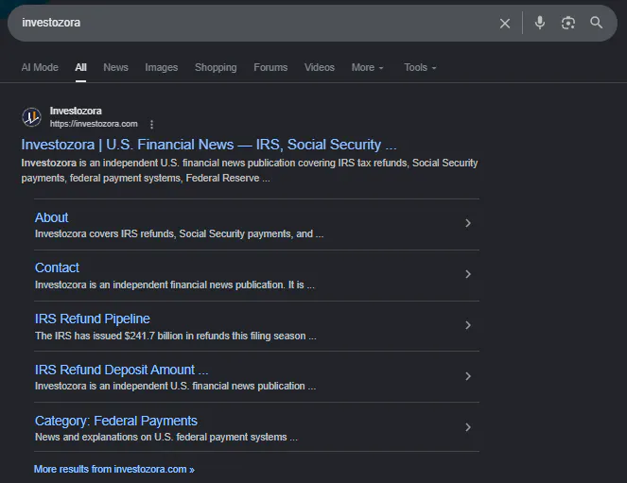
Task: Expand the More dropdown
Action: point(367,67)
